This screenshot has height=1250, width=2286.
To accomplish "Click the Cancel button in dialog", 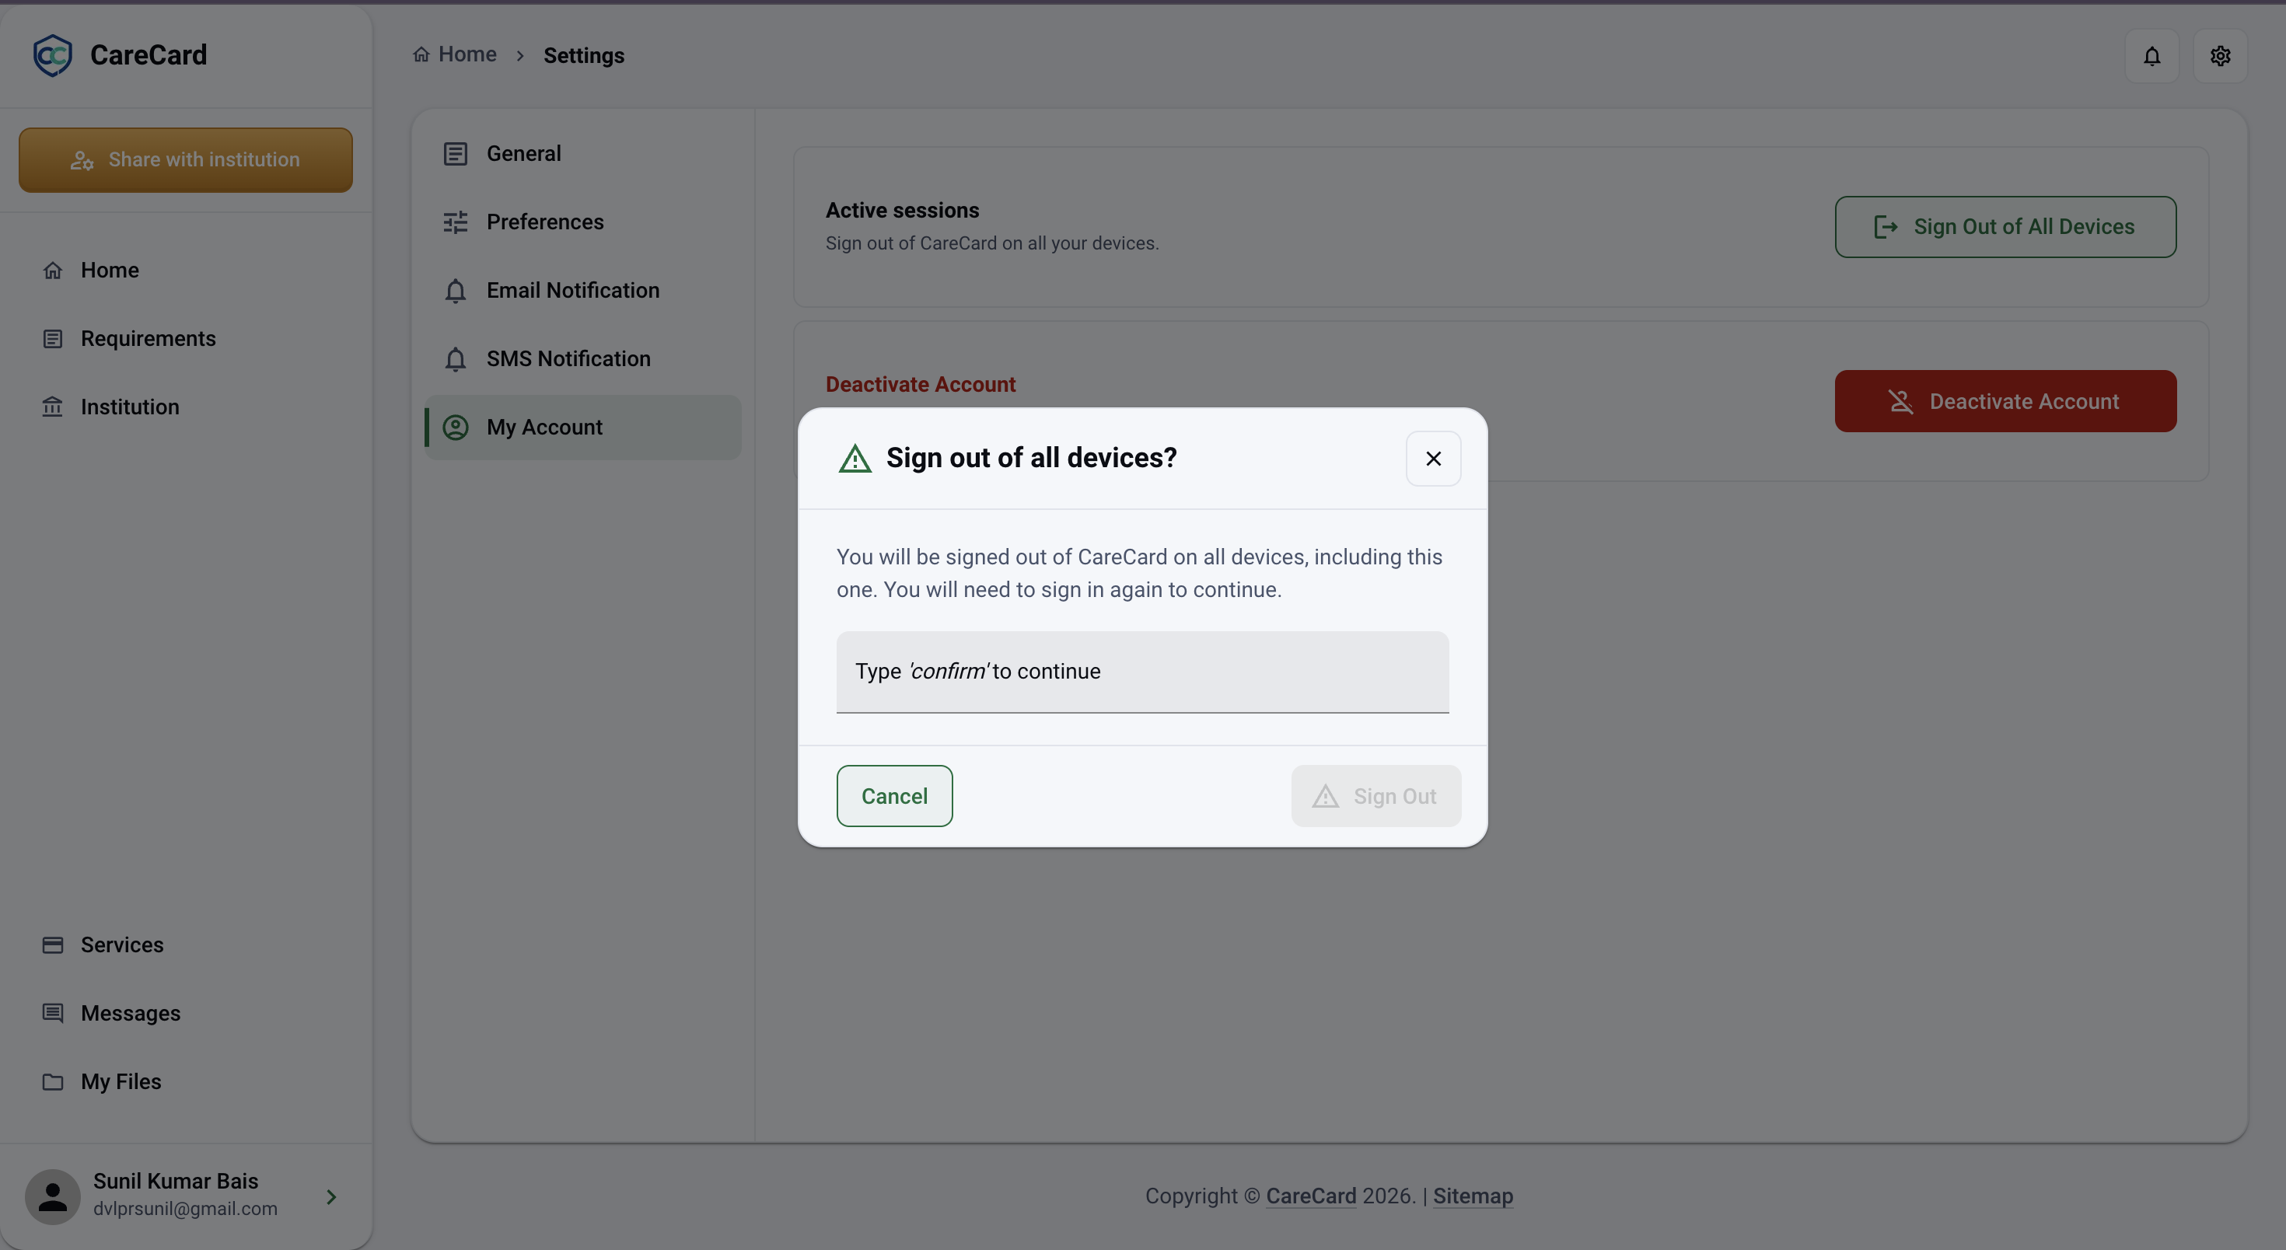I will click(893, 796).
